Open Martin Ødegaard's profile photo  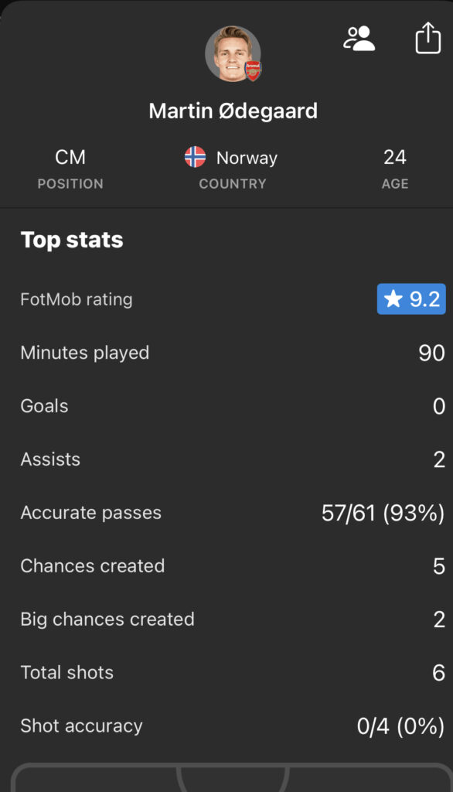[232, 54]
